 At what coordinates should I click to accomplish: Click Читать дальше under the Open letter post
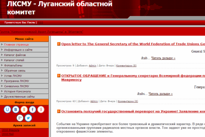[x=163, y=58]
